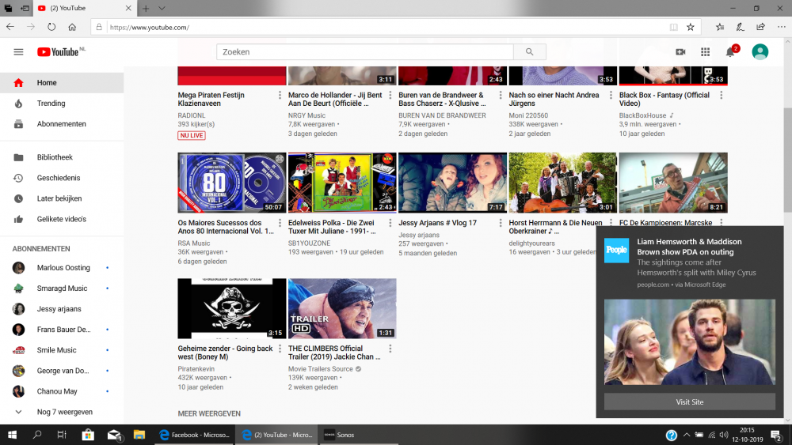Add page to favorites with star icon
This screenshot has width=792, height=445.
(x=691, y=27)
